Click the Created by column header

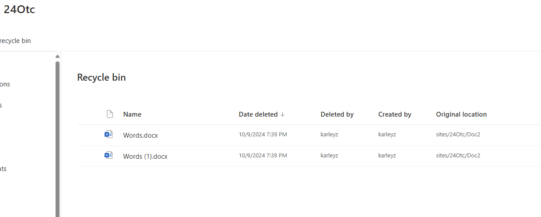pyautogui.click(x=395, y=114)
